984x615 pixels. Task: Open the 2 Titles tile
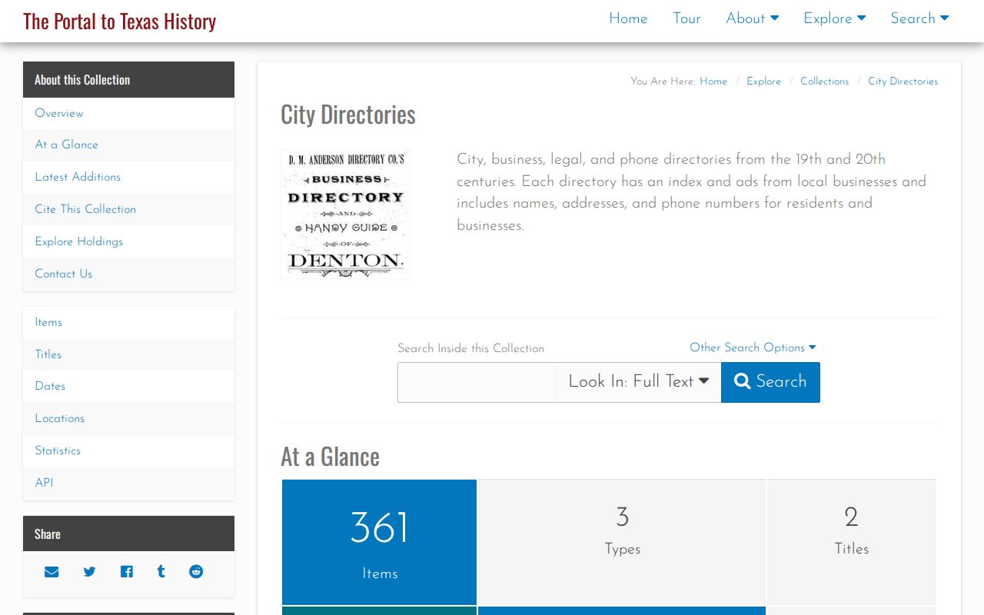coord(852,542)
